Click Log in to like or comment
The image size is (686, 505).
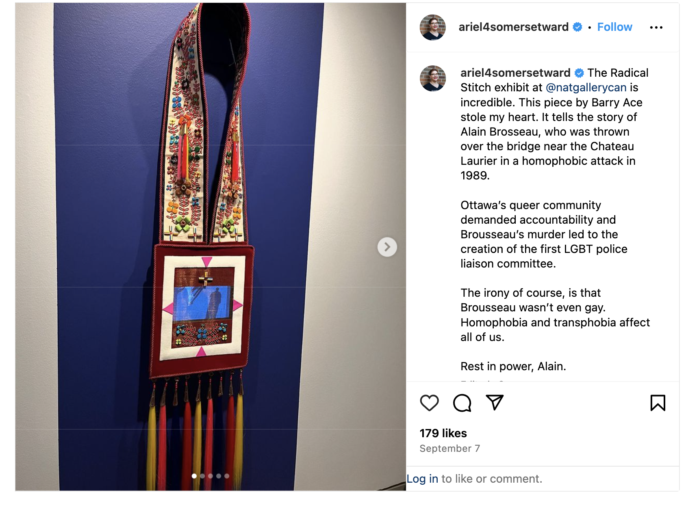pos(422,479)
